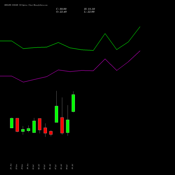This screenshot has height=175, width=175.
Task: Select the 24 Jun date label
Action: 11,167
